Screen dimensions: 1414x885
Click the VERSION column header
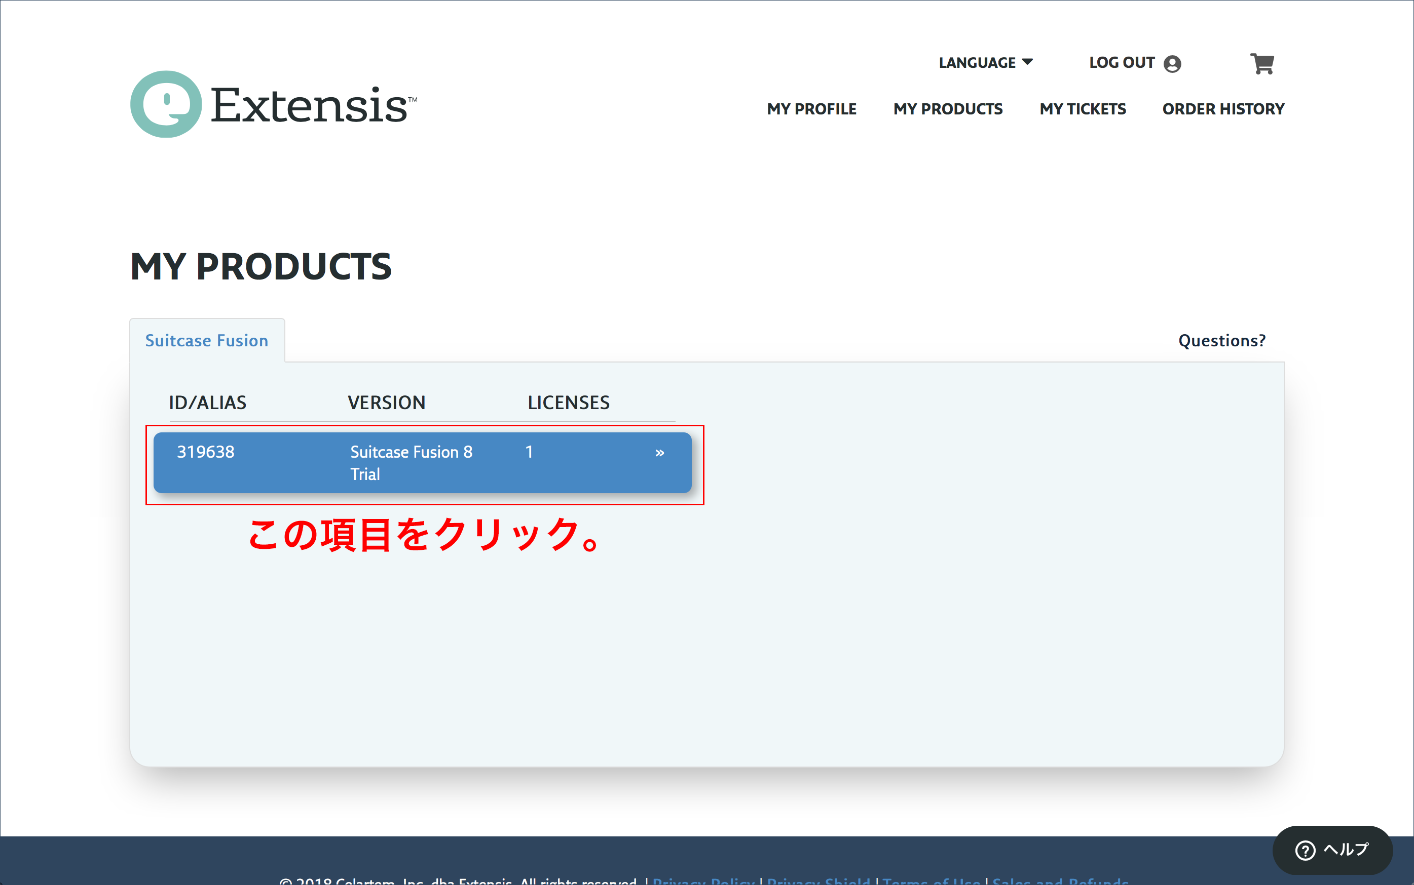387,403
